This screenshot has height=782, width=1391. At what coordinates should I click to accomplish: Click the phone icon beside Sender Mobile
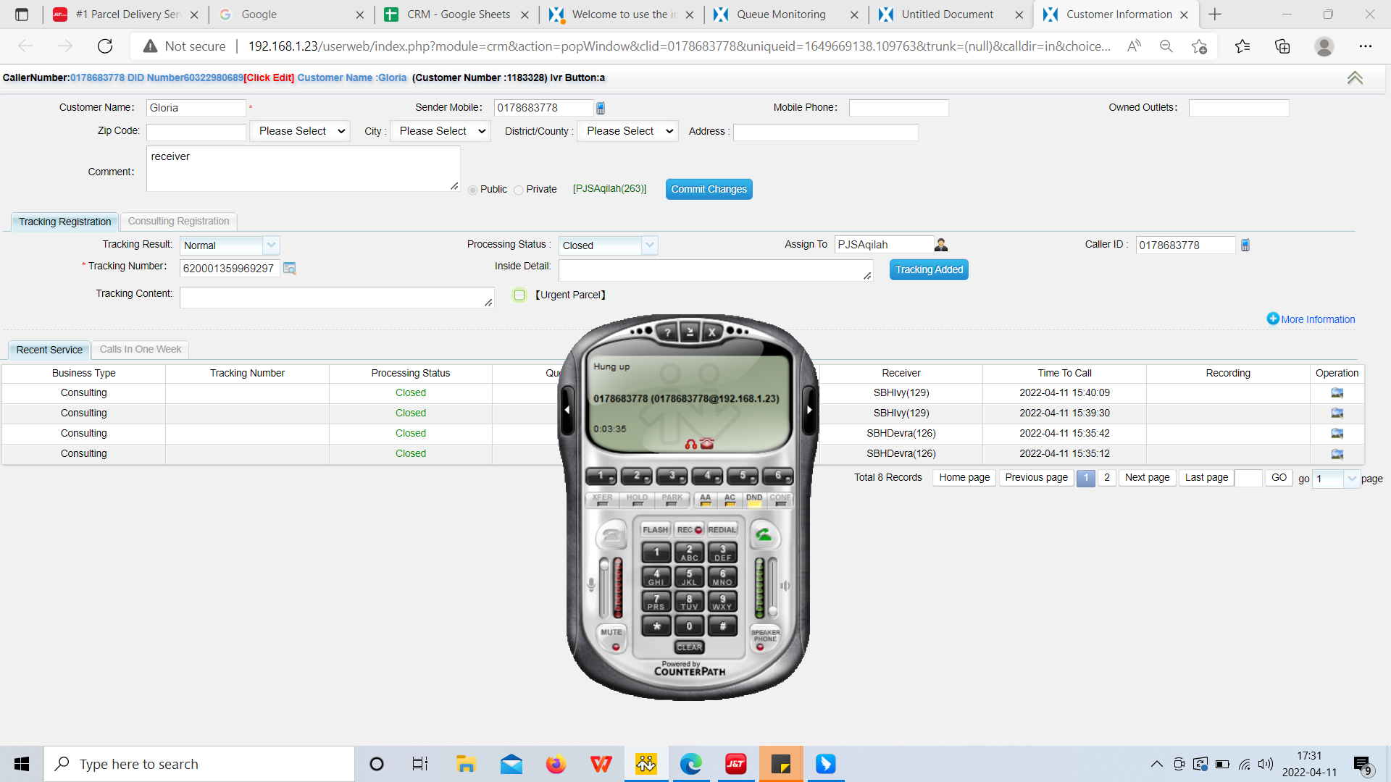coord(601,109)
